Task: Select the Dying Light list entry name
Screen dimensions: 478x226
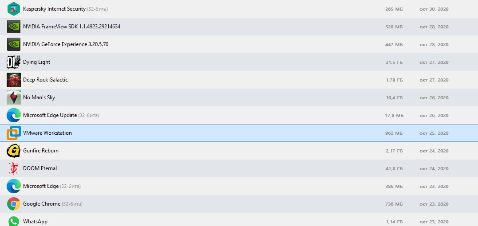Action: 36,62
